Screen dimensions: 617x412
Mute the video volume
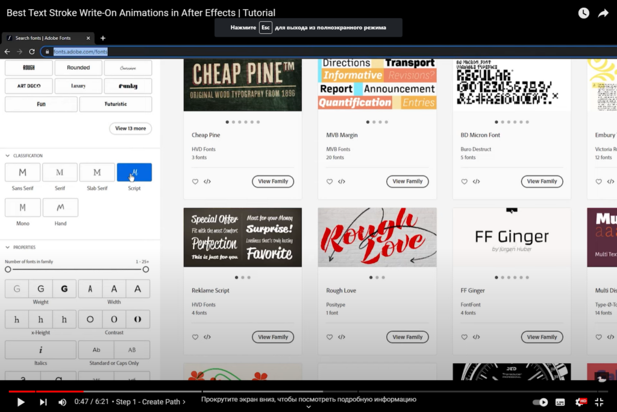click(x=62, y=402)
